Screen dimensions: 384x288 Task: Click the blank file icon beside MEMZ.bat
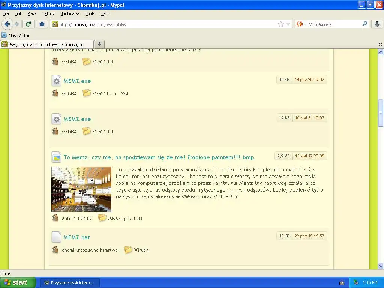tap(57, 237)
